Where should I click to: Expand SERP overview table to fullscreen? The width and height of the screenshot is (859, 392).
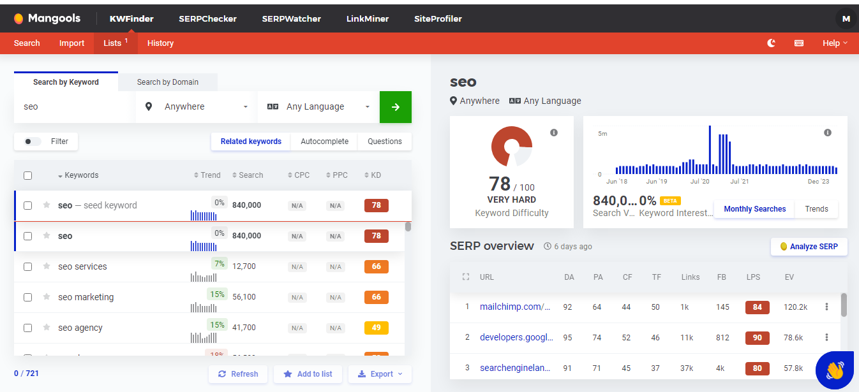[x=465, y=277]
